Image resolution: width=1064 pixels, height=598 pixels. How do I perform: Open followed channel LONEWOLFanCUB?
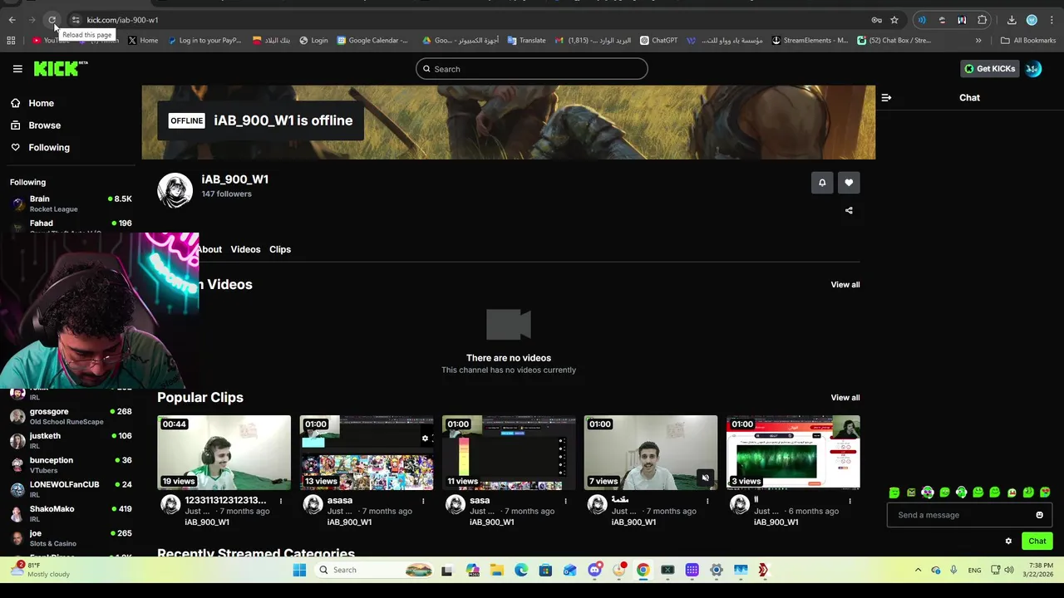[71, 489]
